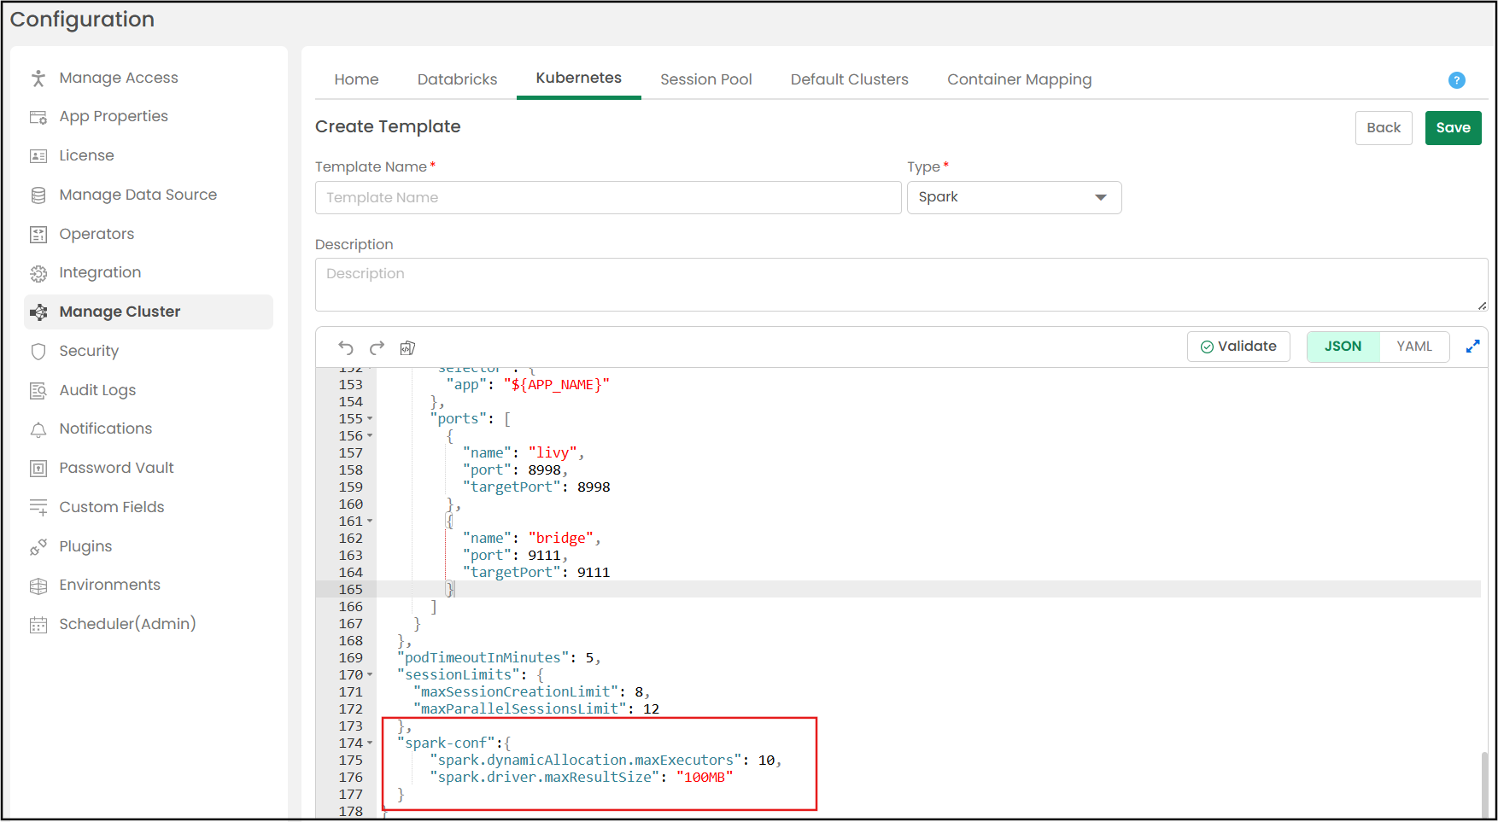Open the Type dropdown showing Spark
This screenshot has height=822, width=1498.
pyautogui.click(x=1014, y=197)
